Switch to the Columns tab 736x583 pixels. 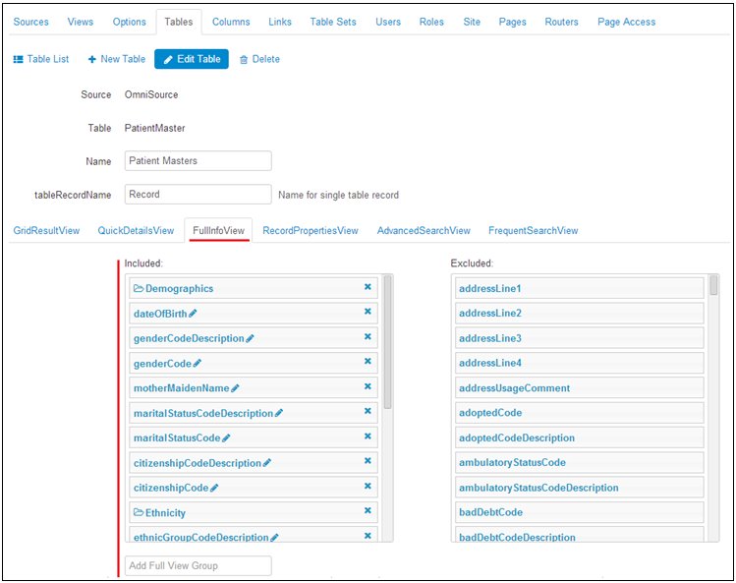click(x=231, y=22)
